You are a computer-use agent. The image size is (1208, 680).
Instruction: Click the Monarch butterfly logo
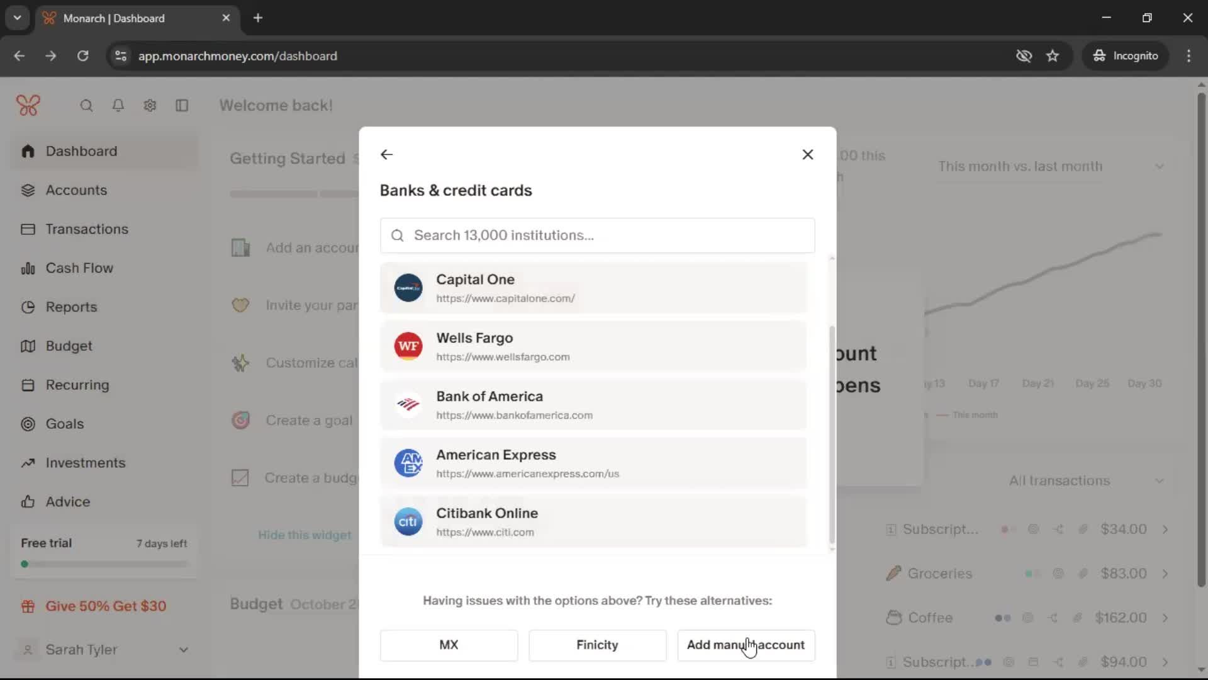tap(28, 105)
